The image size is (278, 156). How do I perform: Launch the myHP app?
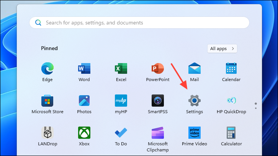[x=121, y=101]
